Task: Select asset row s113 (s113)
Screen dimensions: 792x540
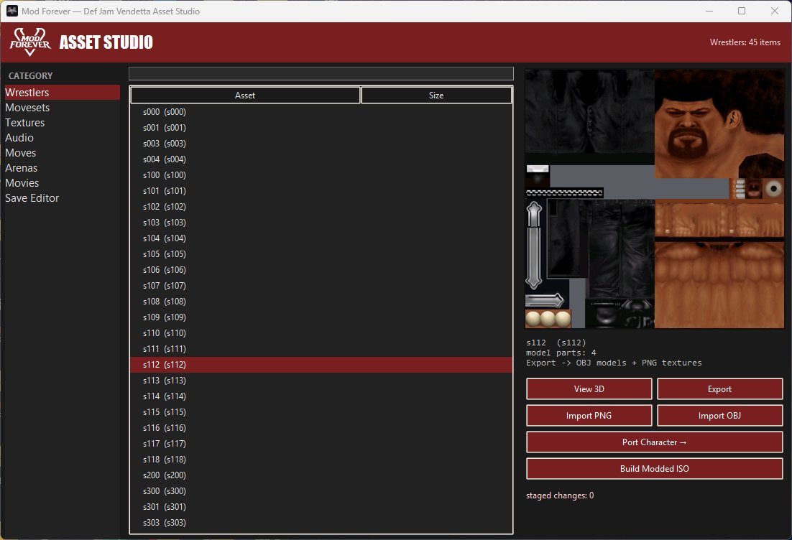Action: pyautogui.click(x=321, y=381)
